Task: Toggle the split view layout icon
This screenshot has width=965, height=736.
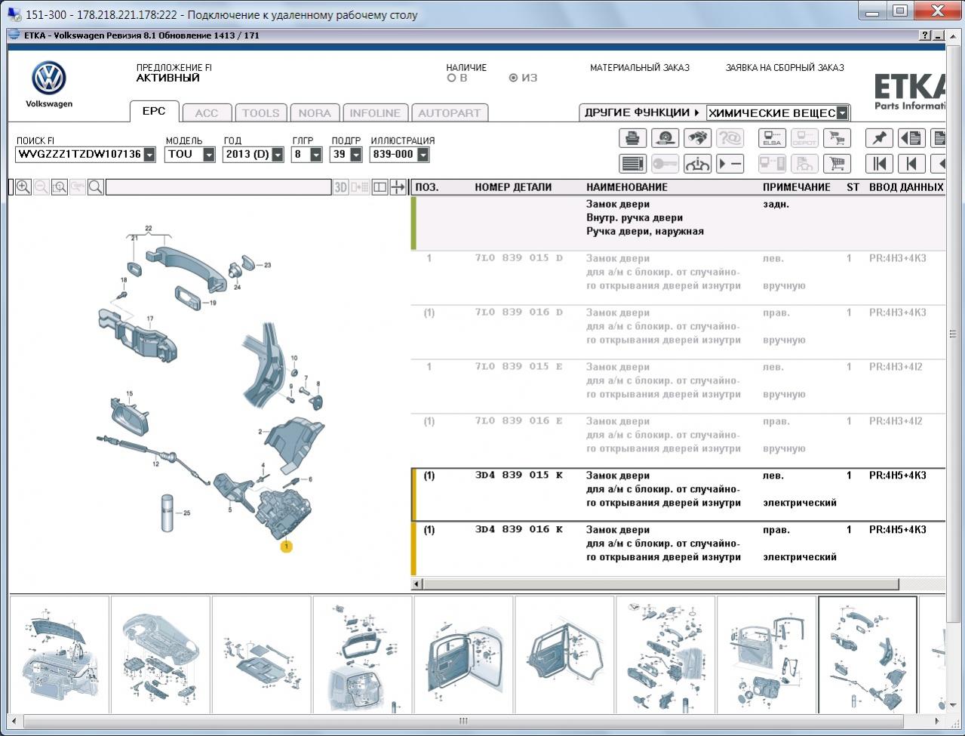Action: [380, 187]
